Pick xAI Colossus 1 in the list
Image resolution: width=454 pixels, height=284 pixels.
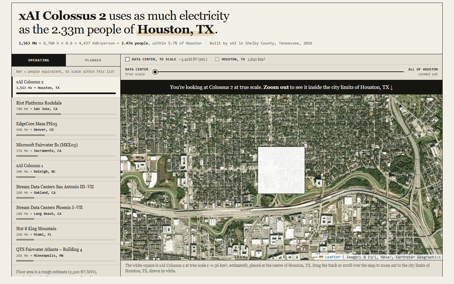(x=66, y=171)
